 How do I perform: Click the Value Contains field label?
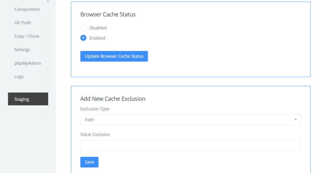coord(95,134)
